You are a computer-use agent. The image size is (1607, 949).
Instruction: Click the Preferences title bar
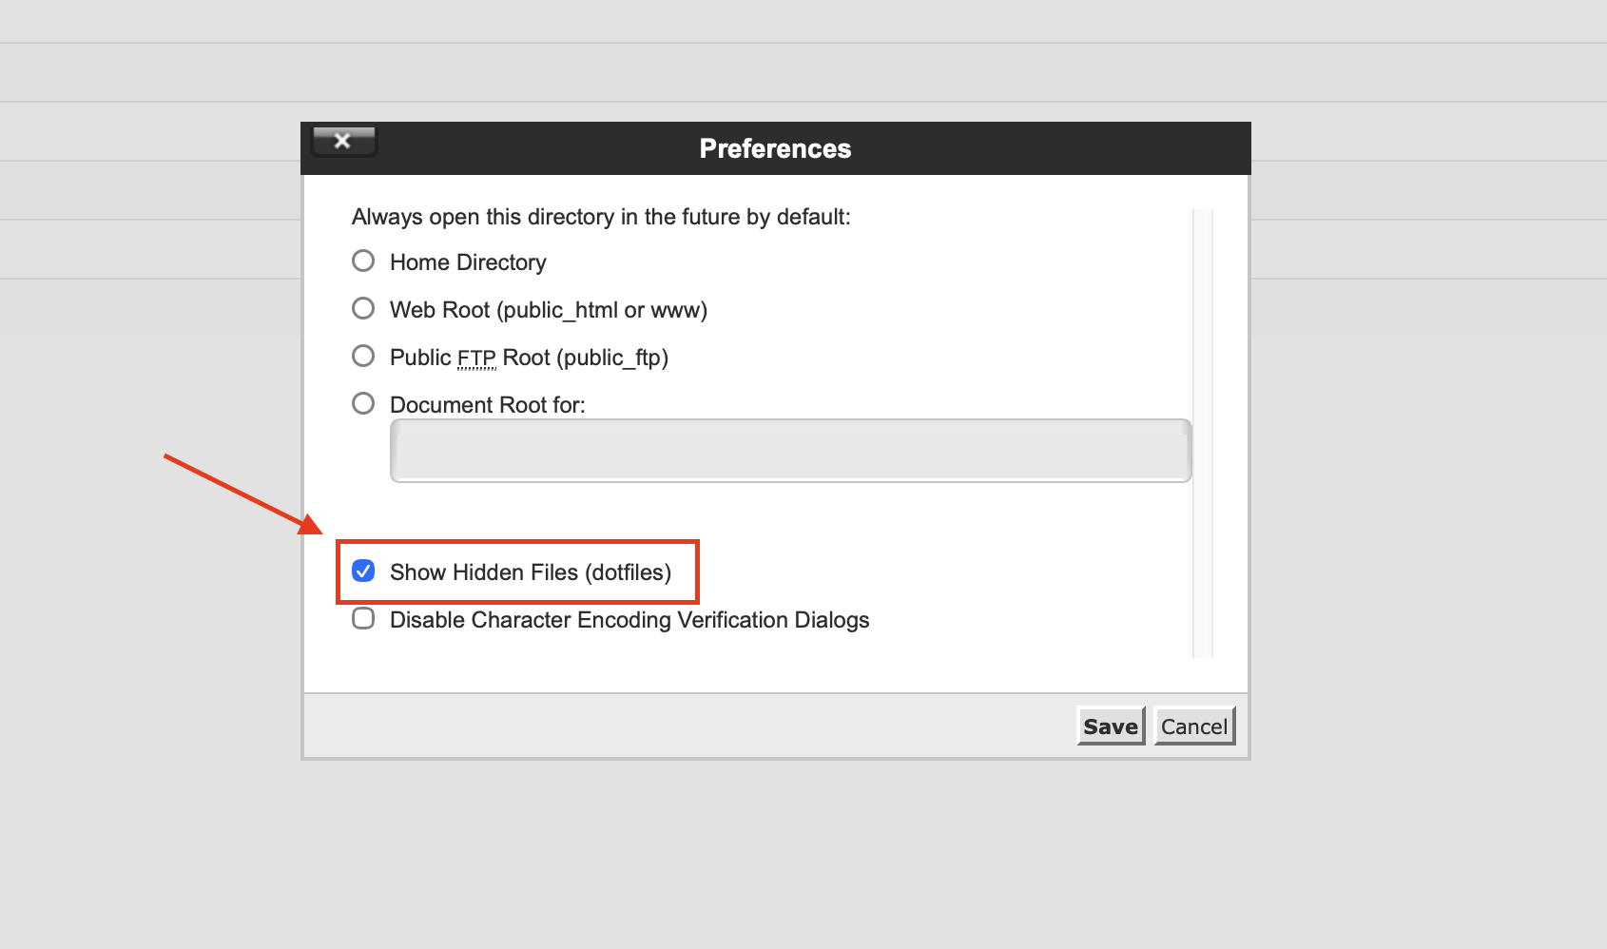775,147
